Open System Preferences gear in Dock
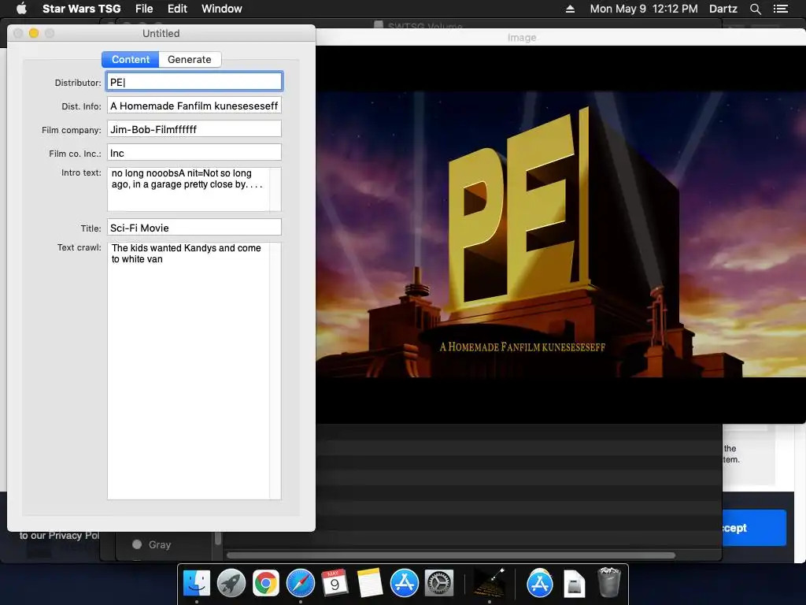Screen dimensions: 806x605 (438, 584)
